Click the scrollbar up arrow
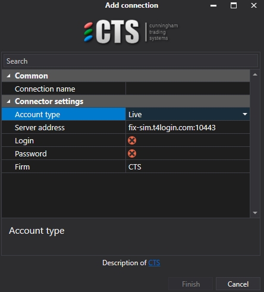The height and width of the screenshot is (292, 264). click(x=255, y=75)
